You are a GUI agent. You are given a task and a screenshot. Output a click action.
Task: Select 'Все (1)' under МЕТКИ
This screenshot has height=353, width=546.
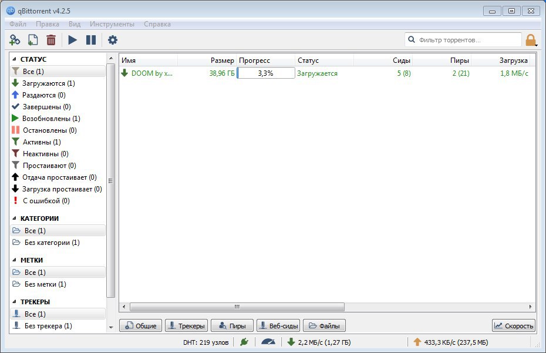tap(58, 273)
